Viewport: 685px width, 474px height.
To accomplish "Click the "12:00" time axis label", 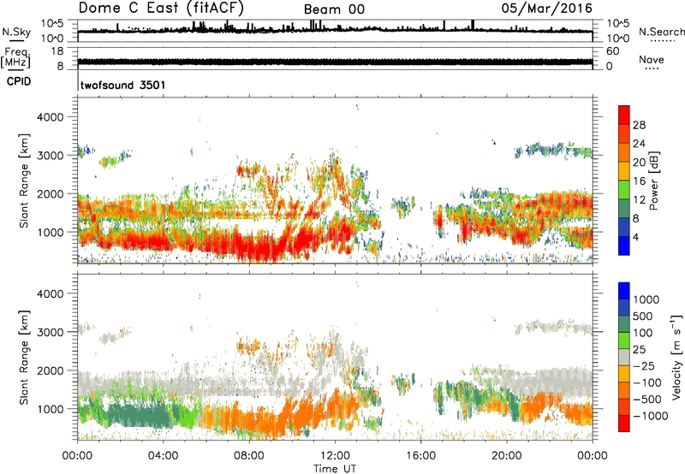I will click(335, 456).
